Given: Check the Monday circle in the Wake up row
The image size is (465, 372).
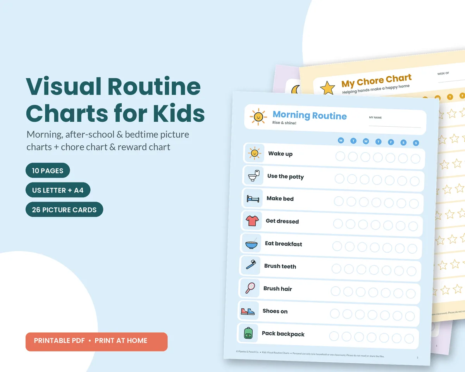Looking at the screenshot, I should [x=340, y=156].
